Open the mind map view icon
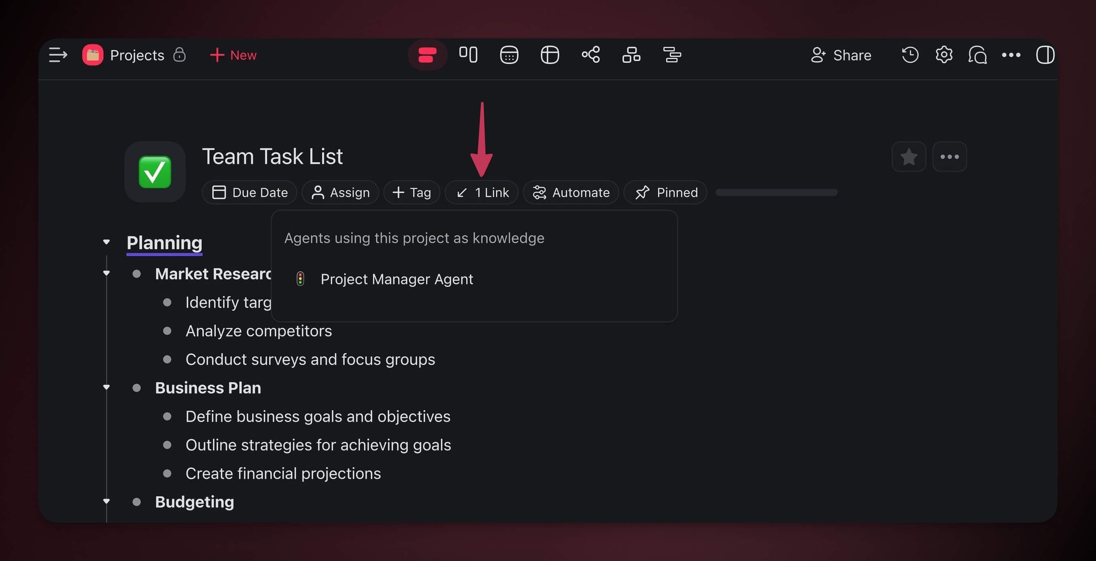The width and height of the screenshot is (1096, 561). (591, 55)
